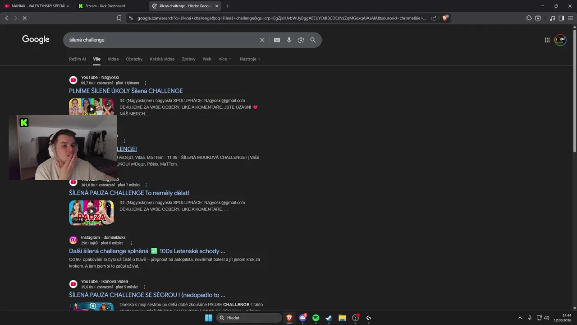Select the Web results tab
Viewport: 577px width, 325px height.
tap(207, 59)
